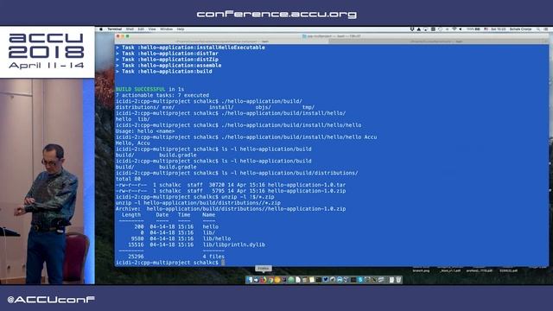Click the volume icon in menu bar
Screen dimensions: 553x311
[461, 29]
